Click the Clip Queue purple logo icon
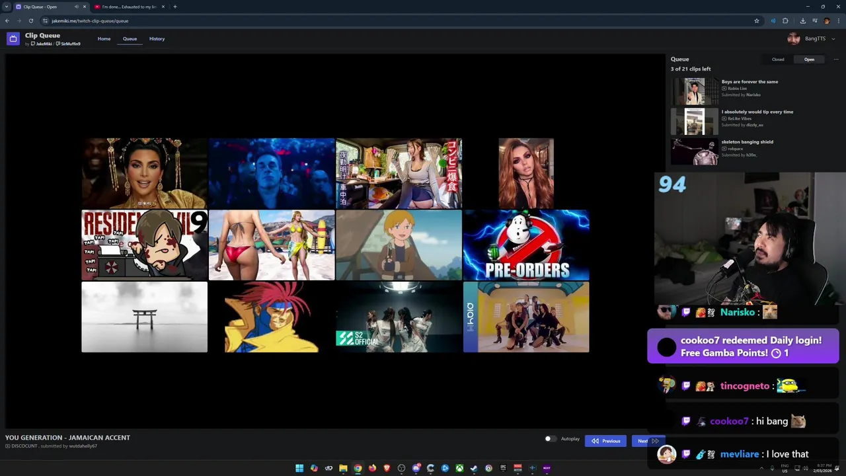 click(13, 39)
